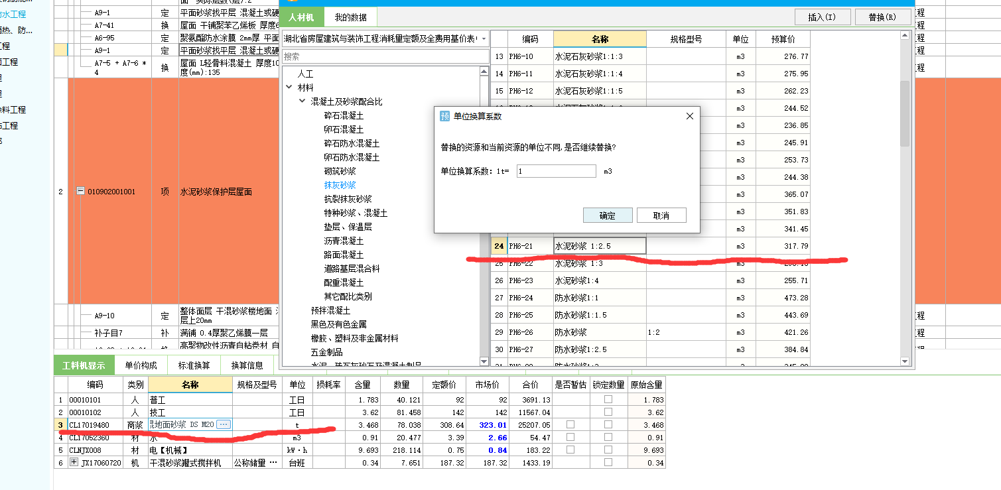
Task: Open the 湖北省房屋建筑 quota library dropdown
Action: coord(484,39)
